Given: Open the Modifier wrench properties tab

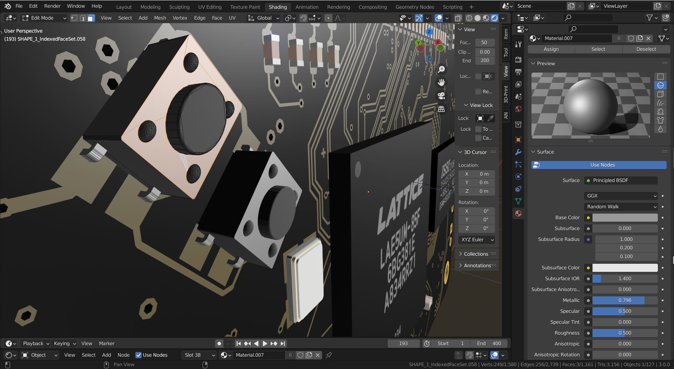Looking at the screenshot, I should pos(518,152).
